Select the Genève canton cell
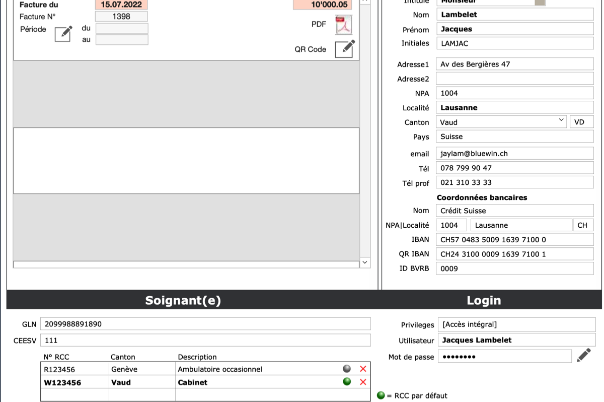 142,369
